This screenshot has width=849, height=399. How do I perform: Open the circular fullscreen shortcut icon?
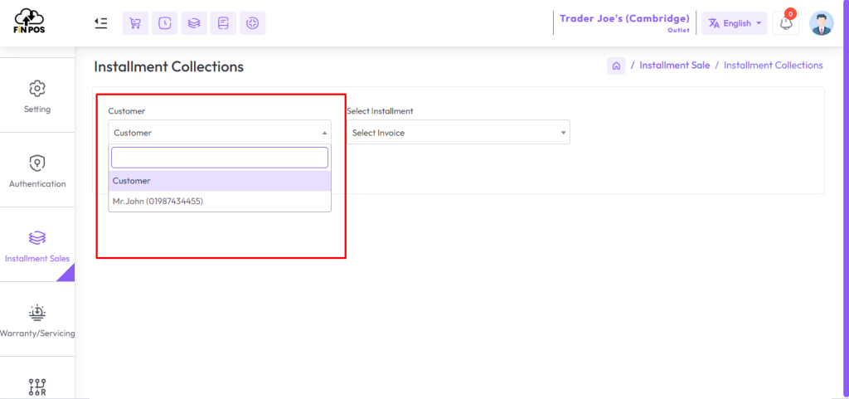point(252,23)
